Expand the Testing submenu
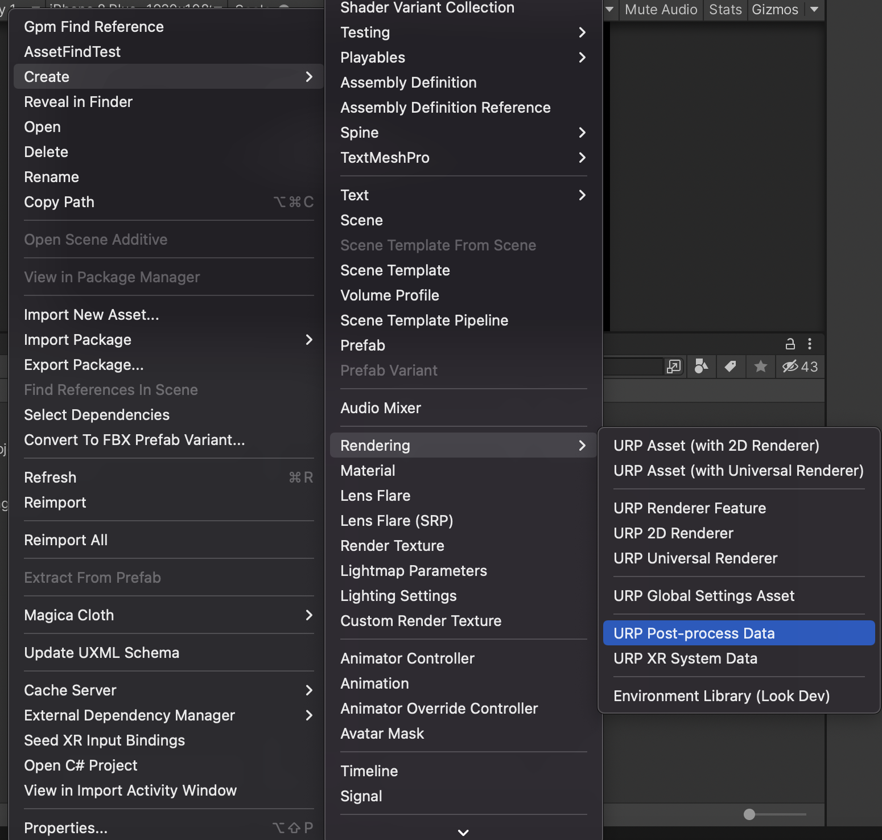Image resolution: width=882 pixels, height=840 pixels. pos(463,32)
